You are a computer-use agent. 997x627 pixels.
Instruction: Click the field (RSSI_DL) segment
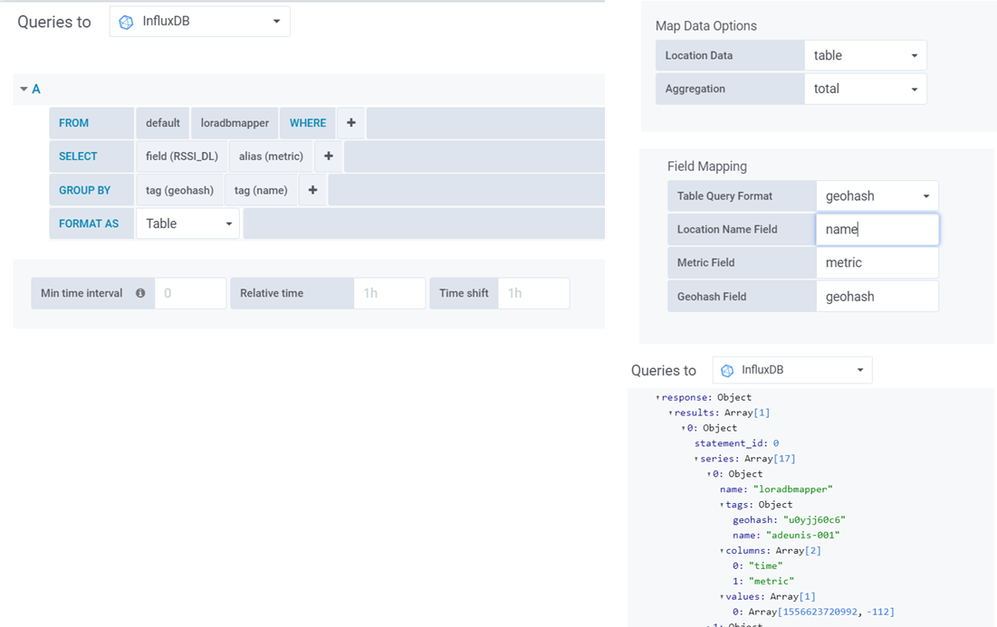click(182, 157)
